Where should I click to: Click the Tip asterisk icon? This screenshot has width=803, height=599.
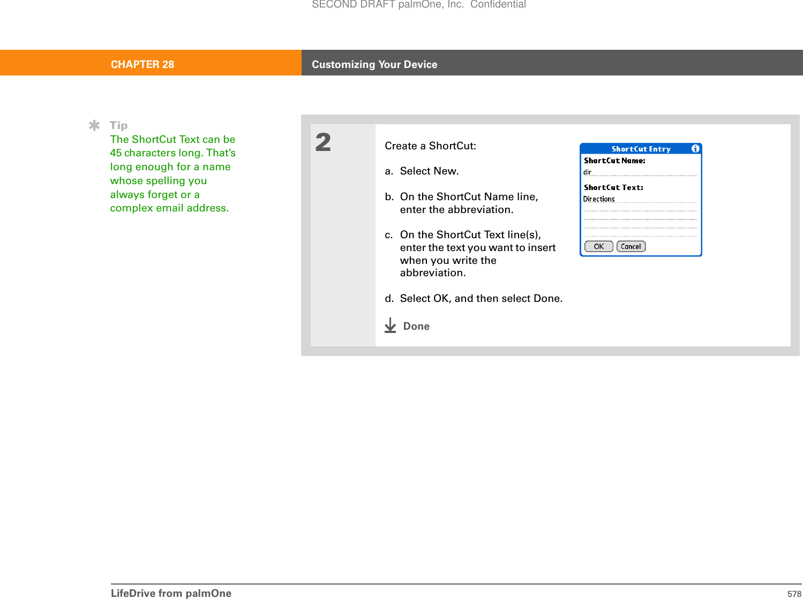pyautogui.click(x=94, y=126)
